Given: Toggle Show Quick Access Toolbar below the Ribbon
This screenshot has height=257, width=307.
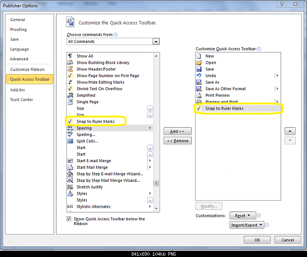Looking at the screenshot, I should (x=69, y=219).
